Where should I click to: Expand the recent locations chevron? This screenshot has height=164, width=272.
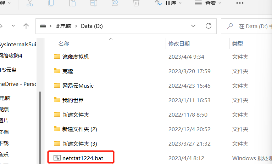tap(13, 26)
